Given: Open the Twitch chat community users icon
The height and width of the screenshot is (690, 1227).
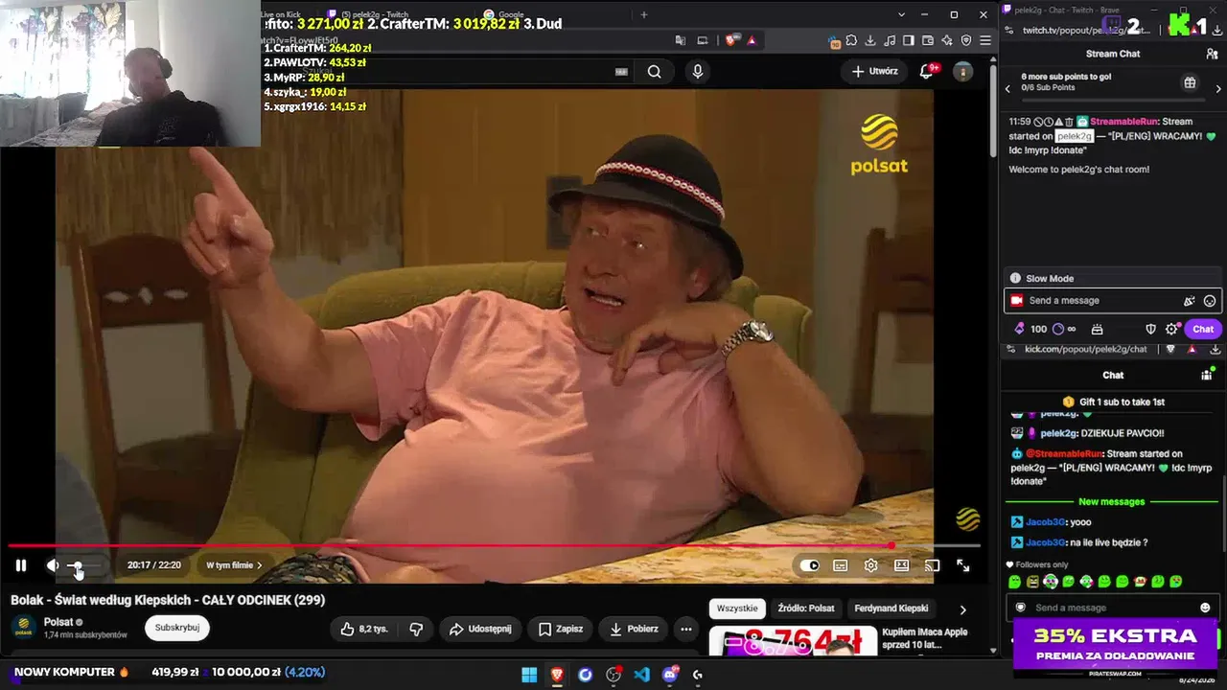Looking at the screenshot, I should click(x=1213, y=54).
